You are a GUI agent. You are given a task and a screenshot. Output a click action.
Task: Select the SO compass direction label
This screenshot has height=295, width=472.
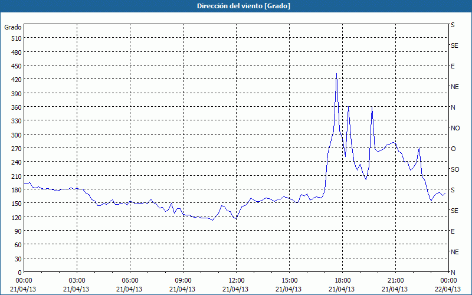(455, 169)
